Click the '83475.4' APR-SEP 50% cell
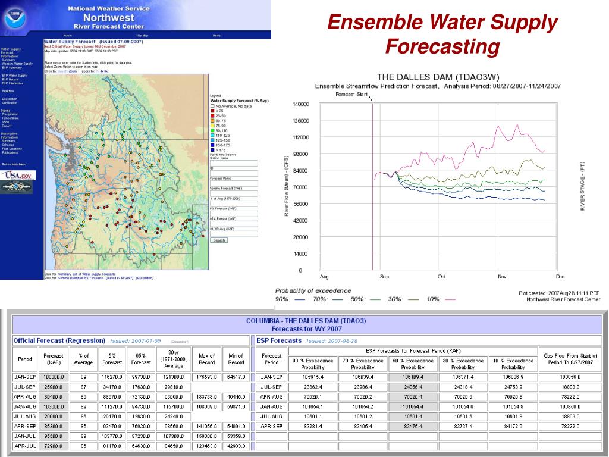 click(413, 426)
